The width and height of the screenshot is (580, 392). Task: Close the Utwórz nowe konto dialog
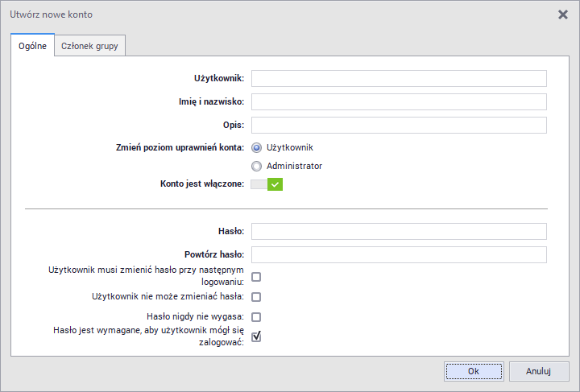coord(563,14)
